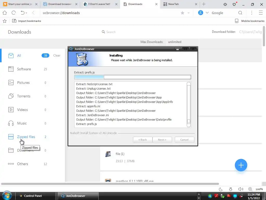This screenshot has width=266, height=200.
Task: Open Control Panel from the taskbar
Action: click(35, 196)
